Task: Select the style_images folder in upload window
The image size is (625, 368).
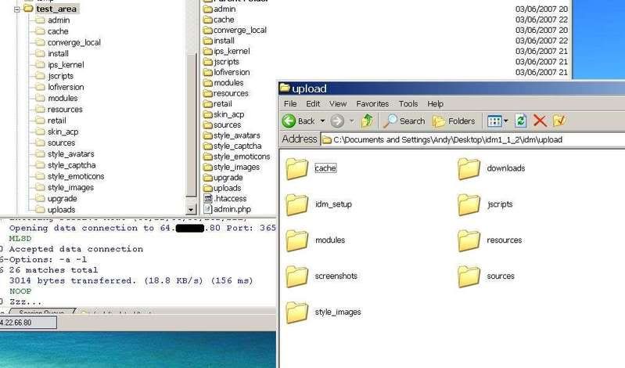Action: coord(323,312)
